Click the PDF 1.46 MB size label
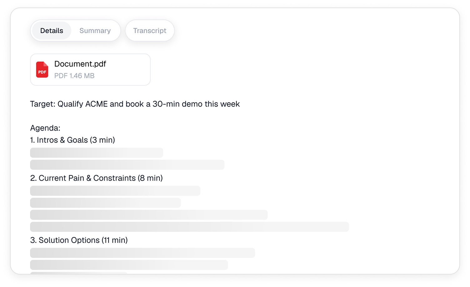Screen dimensions: 470x287 tap(74, 75)
